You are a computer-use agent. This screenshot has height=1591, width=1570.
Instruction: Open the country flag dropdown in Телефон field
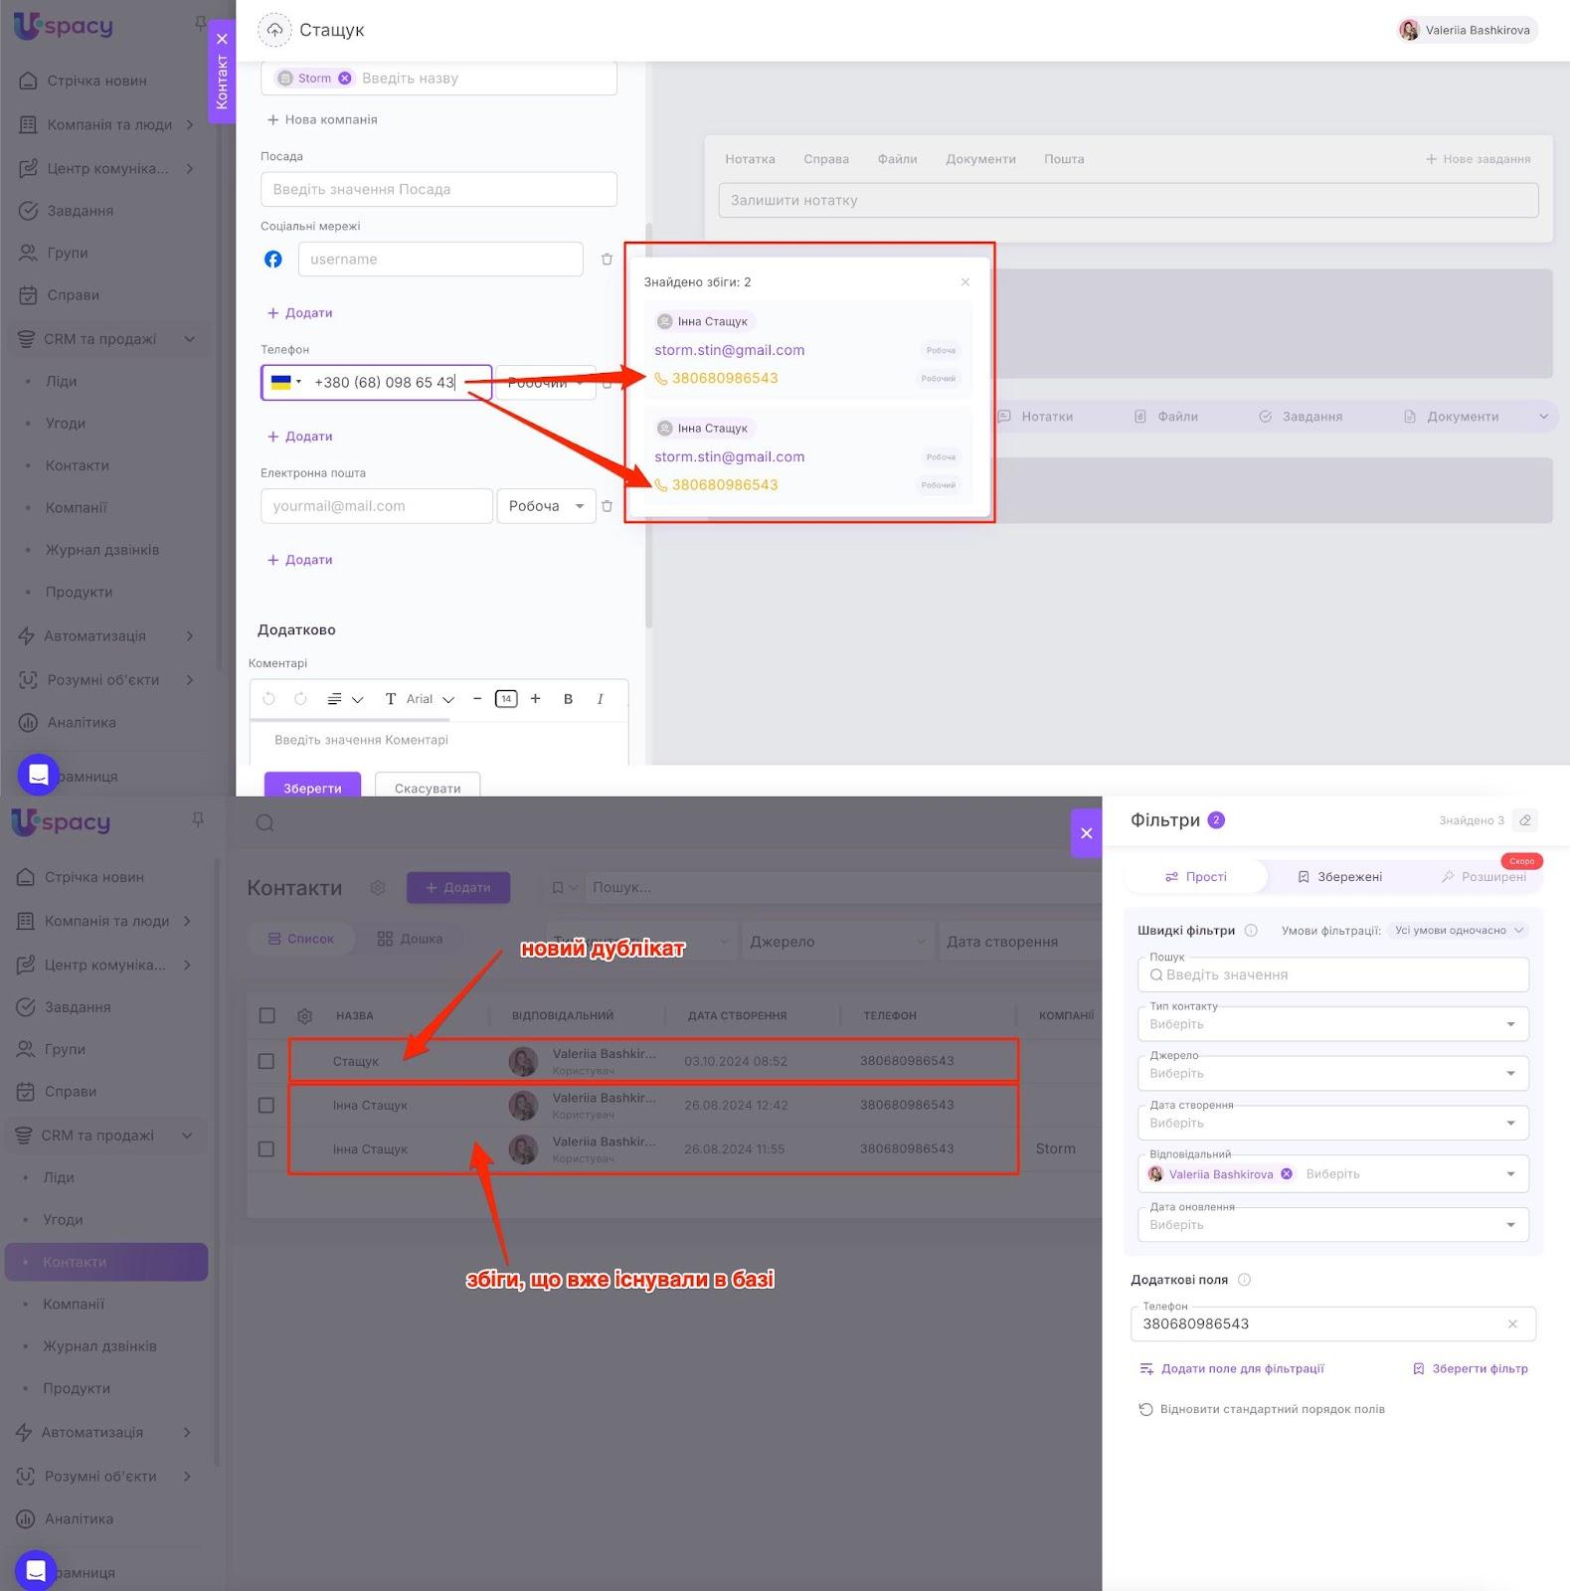[x=285, y=383]
